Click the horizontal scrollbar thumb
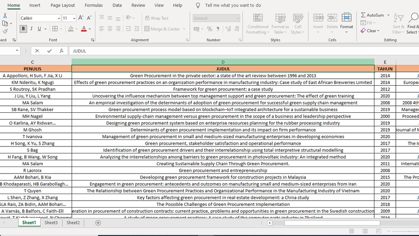Image resolution: width=419 pixels, height=236 pixels. click(x=332, y=223)
